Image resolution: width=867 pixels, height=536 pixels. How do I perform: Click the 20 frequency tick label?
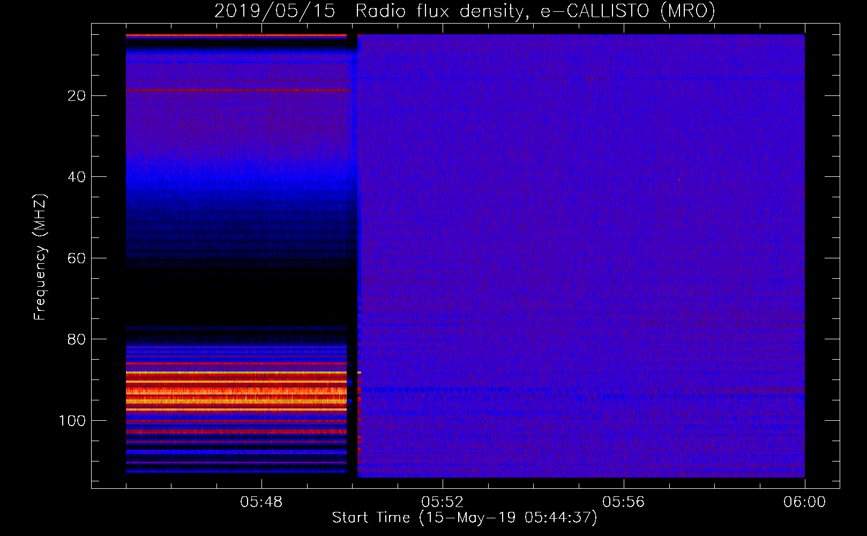[x=77, y=96]
